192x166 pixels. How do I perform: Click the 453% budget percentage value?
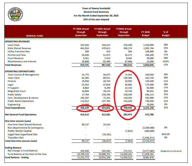click(x=166, y=61)
